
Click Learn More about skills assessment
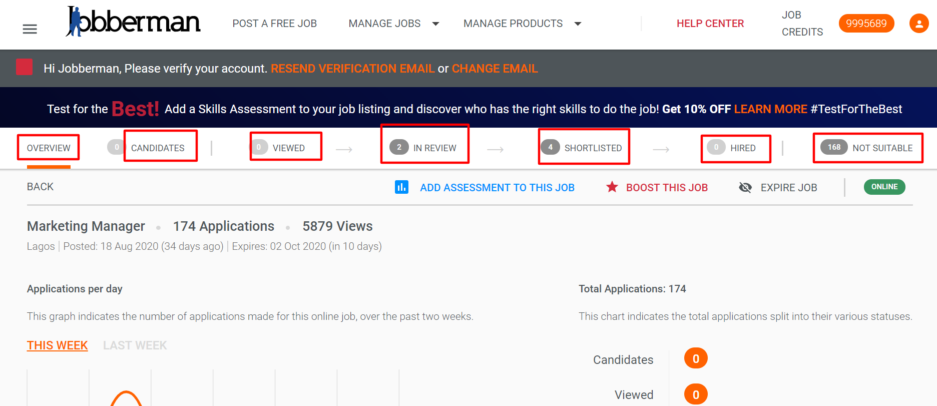point(771,109)
